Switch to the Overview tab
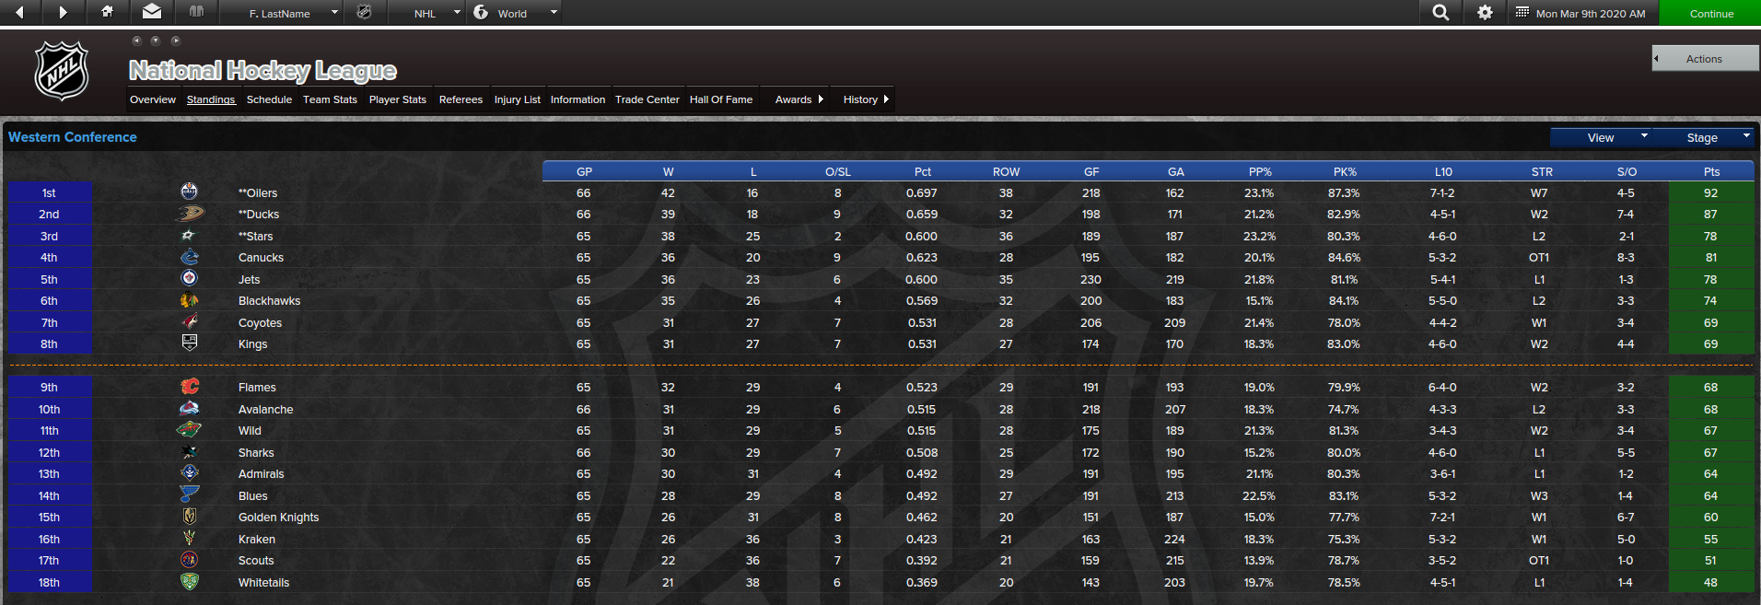This screenshot has height=605, width=1761. [x=153, y=99]
